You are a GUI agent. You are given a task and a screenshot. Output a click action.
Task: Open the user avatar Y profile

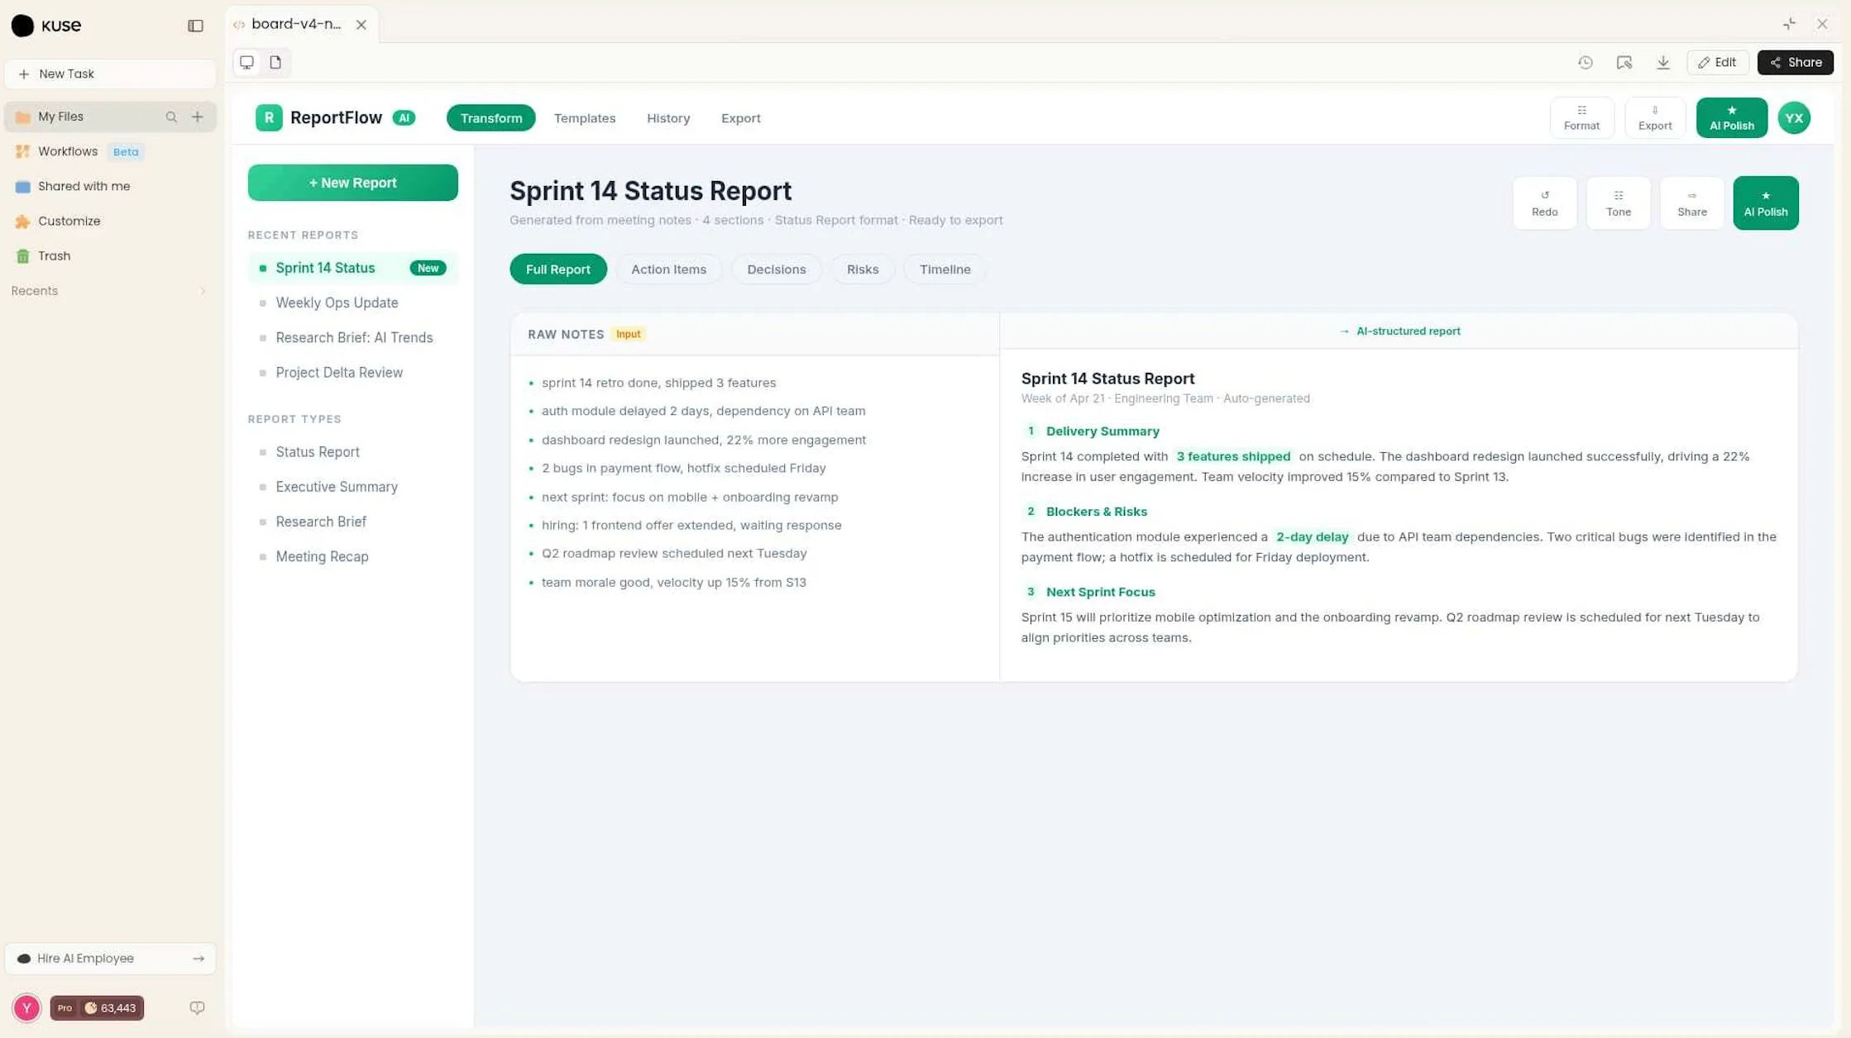pos(26,1008)
